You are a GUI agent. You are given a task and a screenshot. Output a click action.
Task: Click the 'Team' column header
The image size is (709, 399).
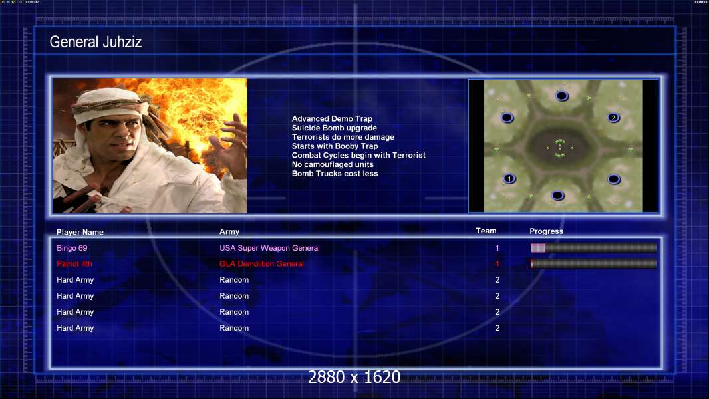[486, 231]
